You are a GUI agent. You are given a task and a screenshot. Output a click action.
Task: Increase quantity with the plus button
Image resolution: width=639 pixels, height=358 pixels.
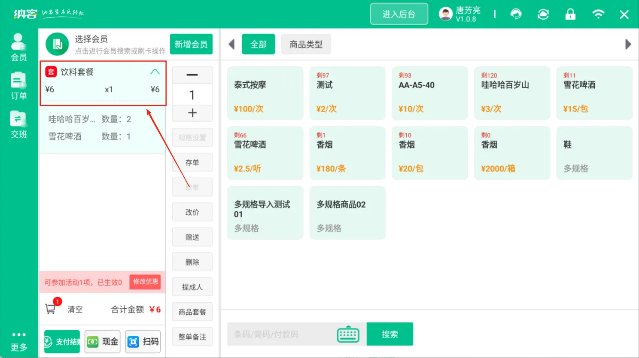click(x=192, y=113)
